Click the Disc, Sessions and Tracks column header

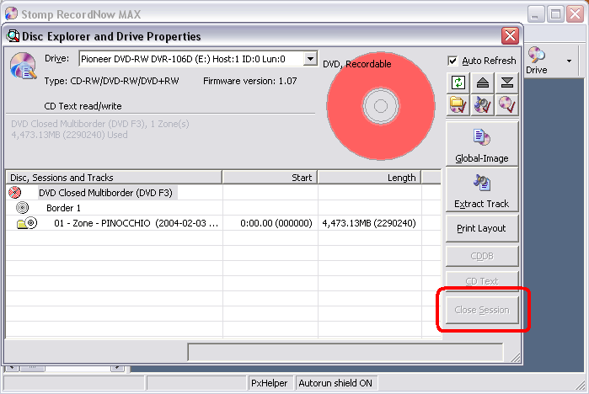(x=114, y=178)
